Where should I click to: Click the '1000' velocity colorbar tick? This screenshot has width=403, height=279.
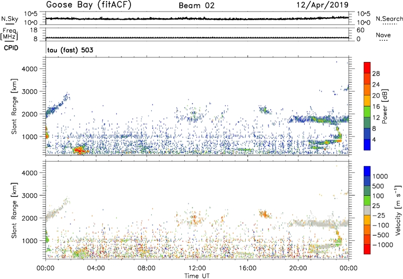coord(380,176)
